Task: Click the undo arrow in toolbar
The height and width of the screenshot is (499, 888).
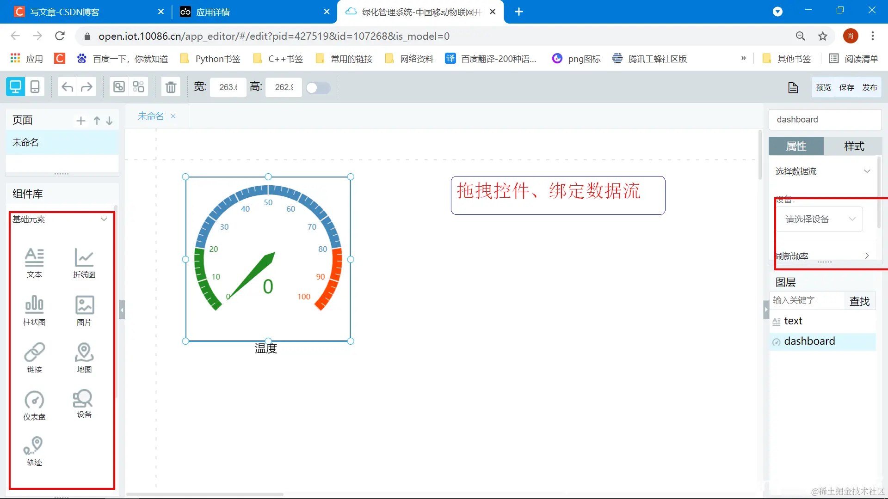Action: click(68, 87)
